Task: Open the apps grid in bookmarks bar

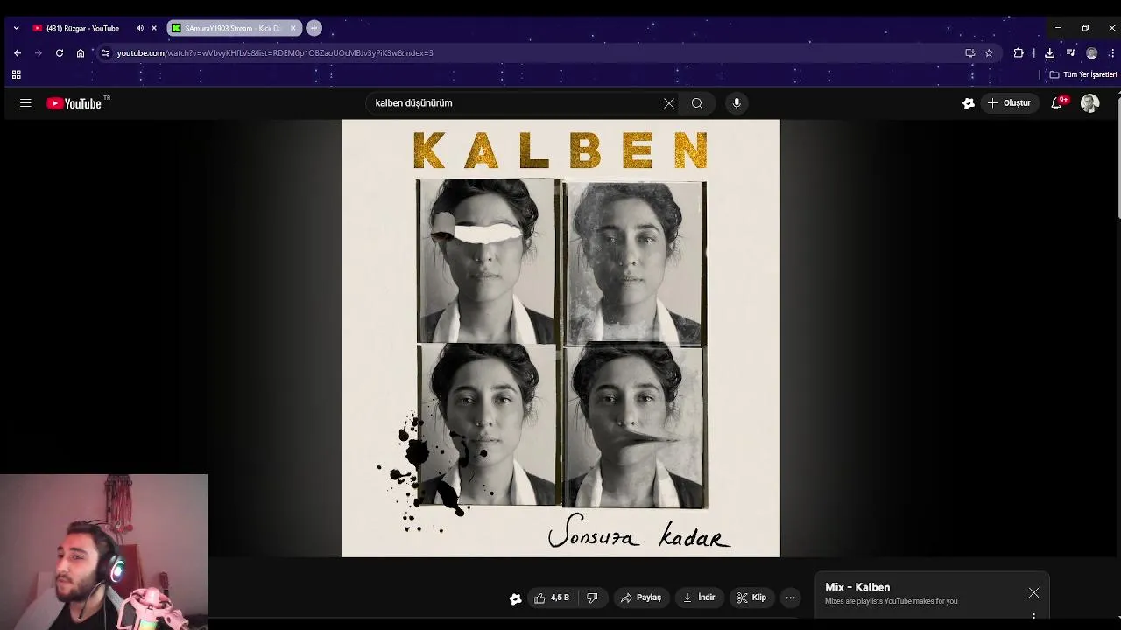Action: [x=16, y=74]
